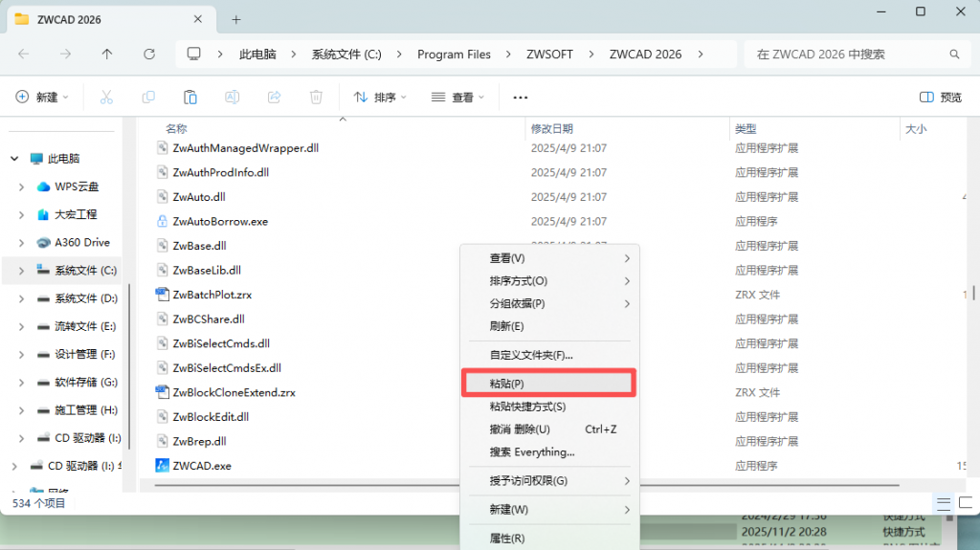Expand chevron after ZWCAD 2026 in address bar
The height and width of the screenshot is (550, 980).
point(701,55)
